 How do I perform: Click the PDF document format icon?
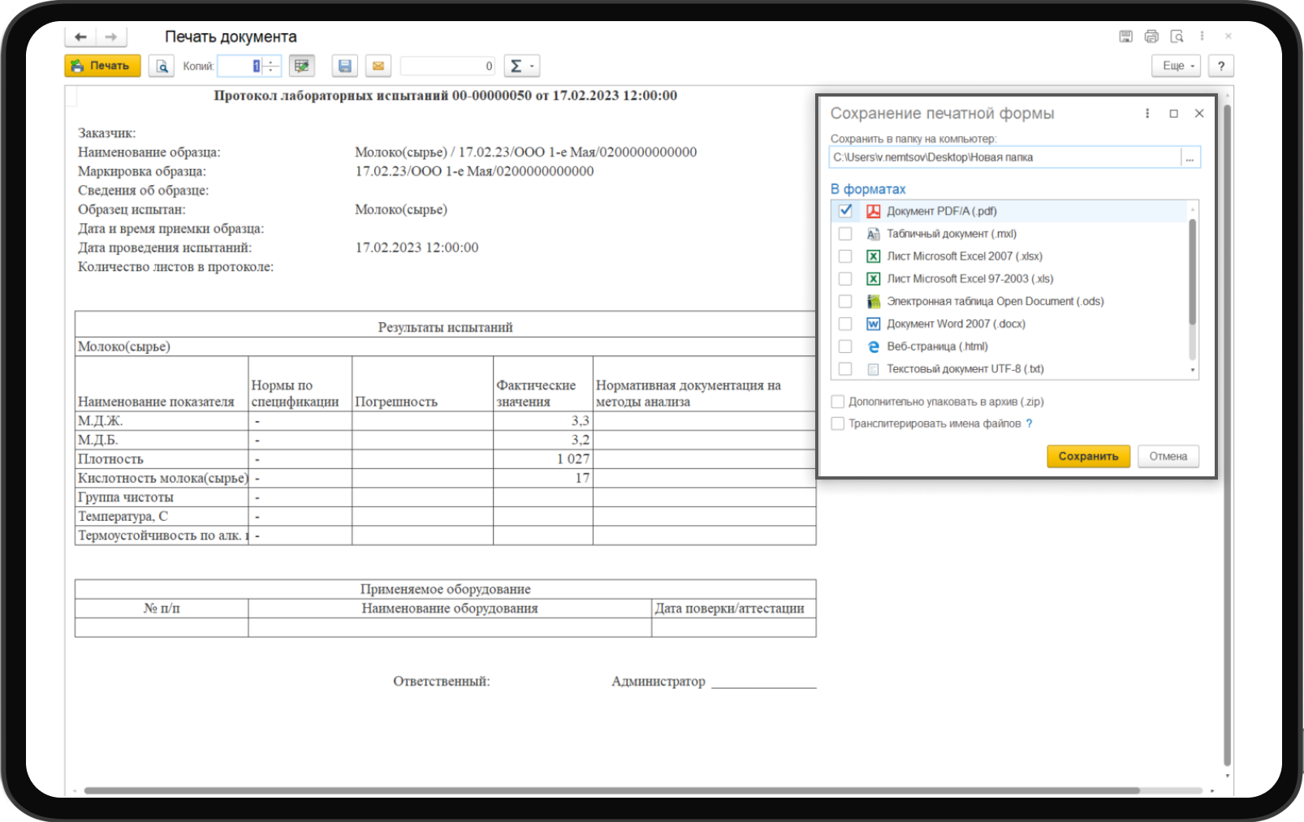(x=874, y=211)
